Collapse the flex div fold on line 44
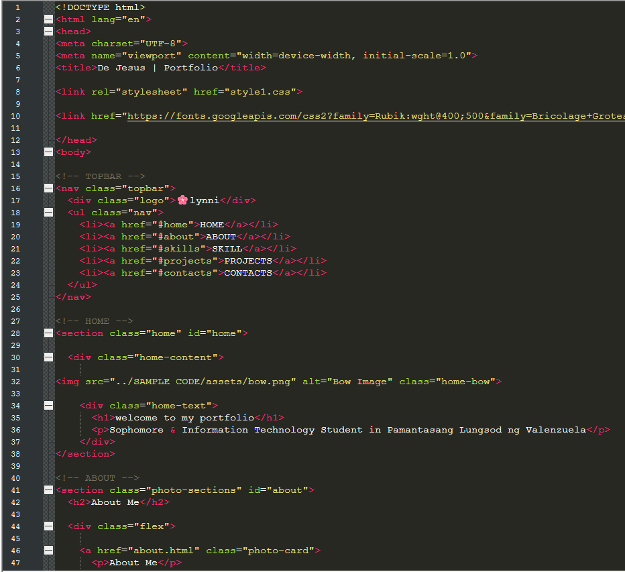 (49, 526)
